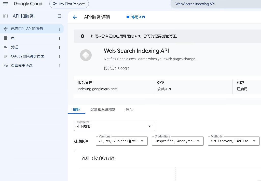Screen dimensions: 261x181
Task: Click the API 和服务 sidebar heading
Action: [x=23, y=16]
